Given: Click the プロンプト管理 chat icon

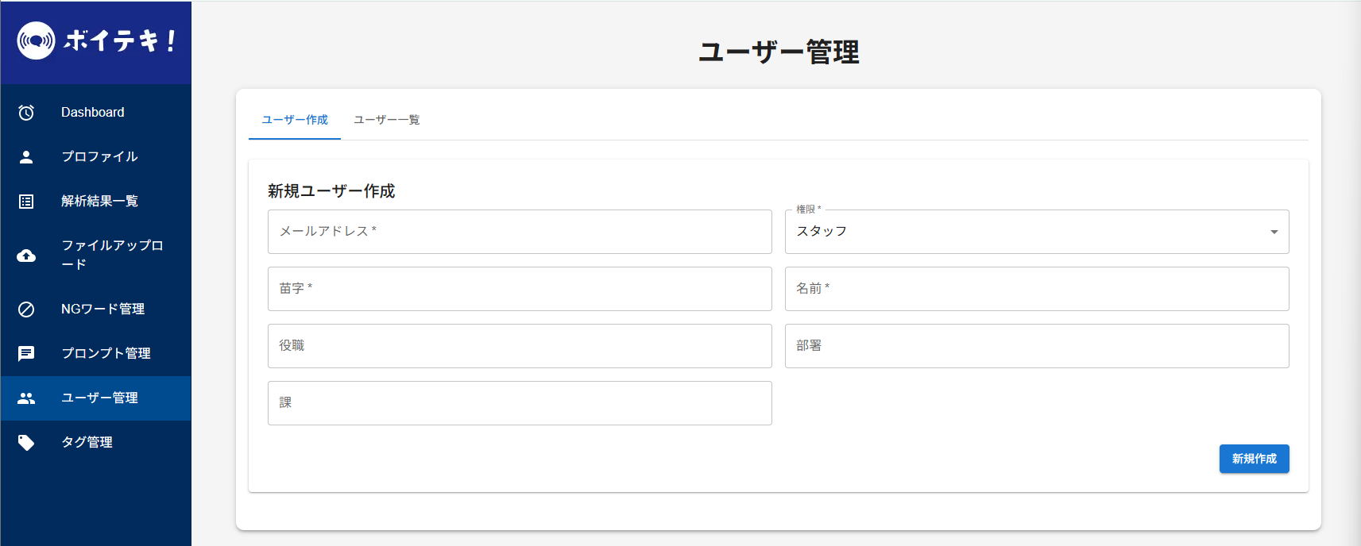Looking at the screenshot, I should pyautogui.click(x=26, y=354).
